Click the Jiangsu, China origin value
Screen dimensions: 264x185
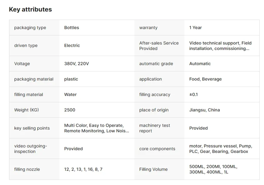tap(204, 110)
